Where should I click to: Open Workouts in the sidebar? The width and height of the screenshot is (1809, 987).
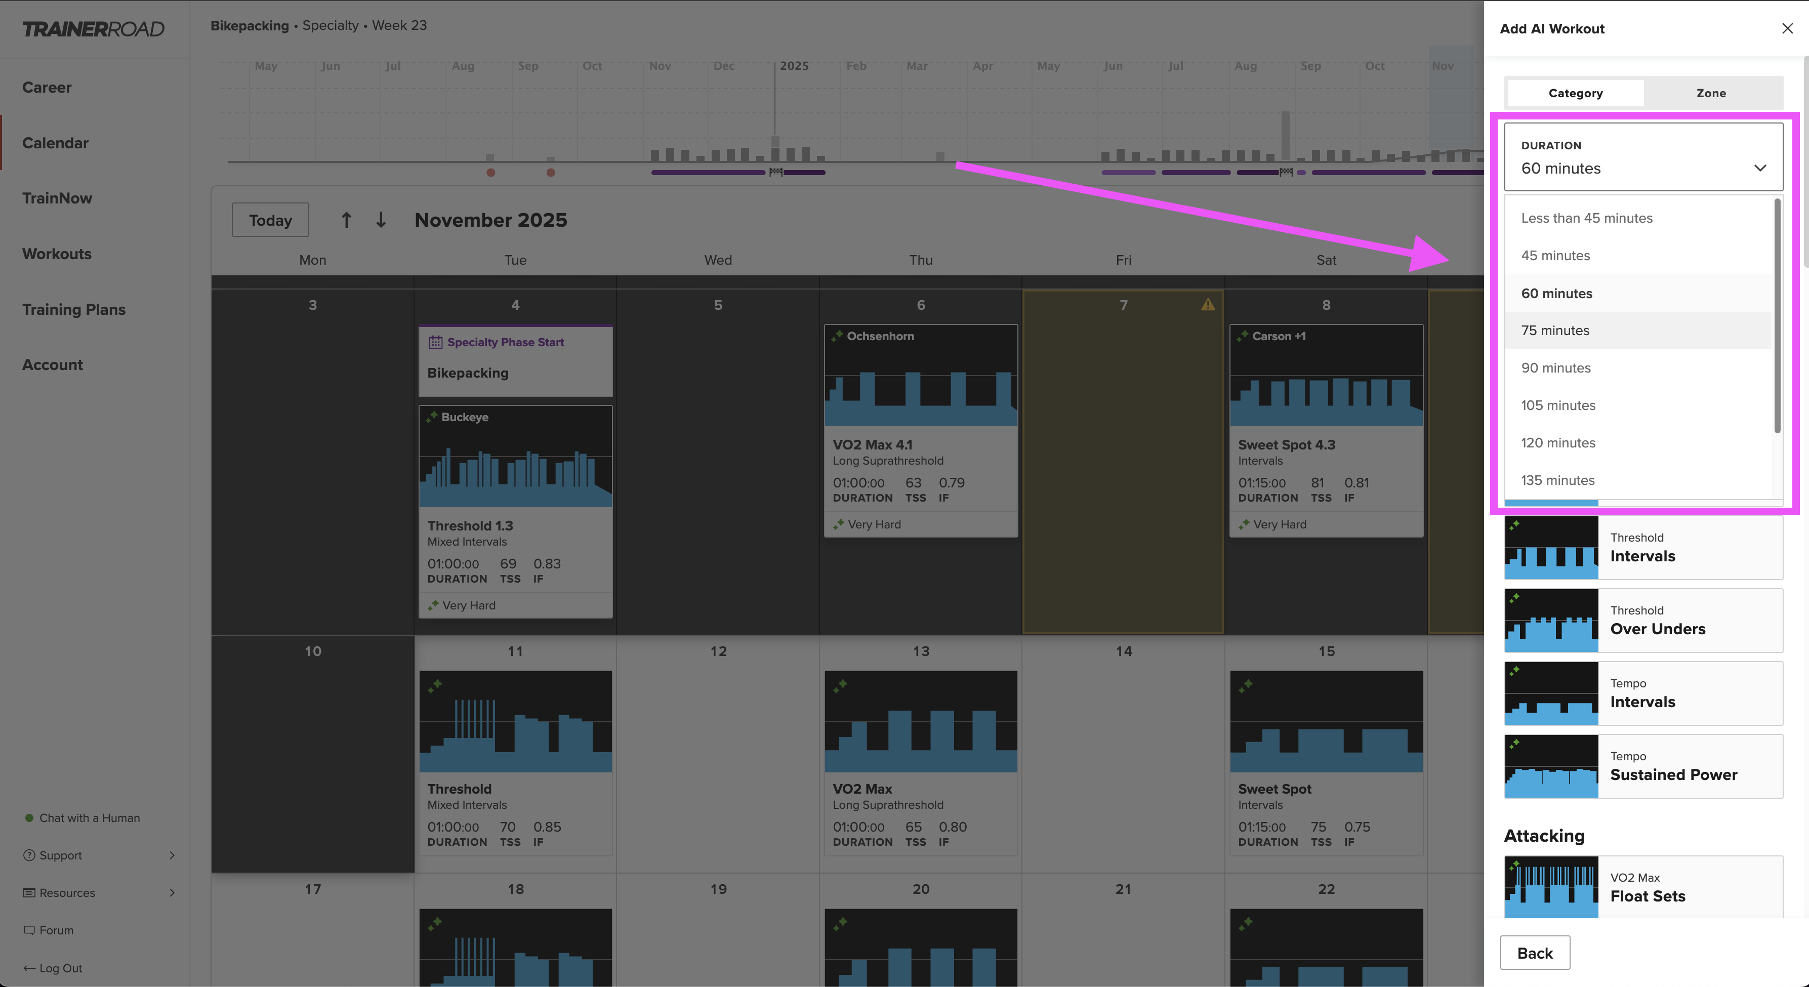click(x=57, y=254)
